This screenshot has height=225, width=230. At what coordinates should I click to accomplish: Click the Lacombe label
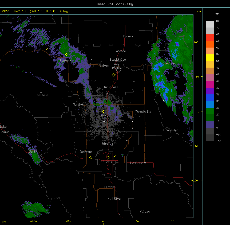[x=120, y=51]
